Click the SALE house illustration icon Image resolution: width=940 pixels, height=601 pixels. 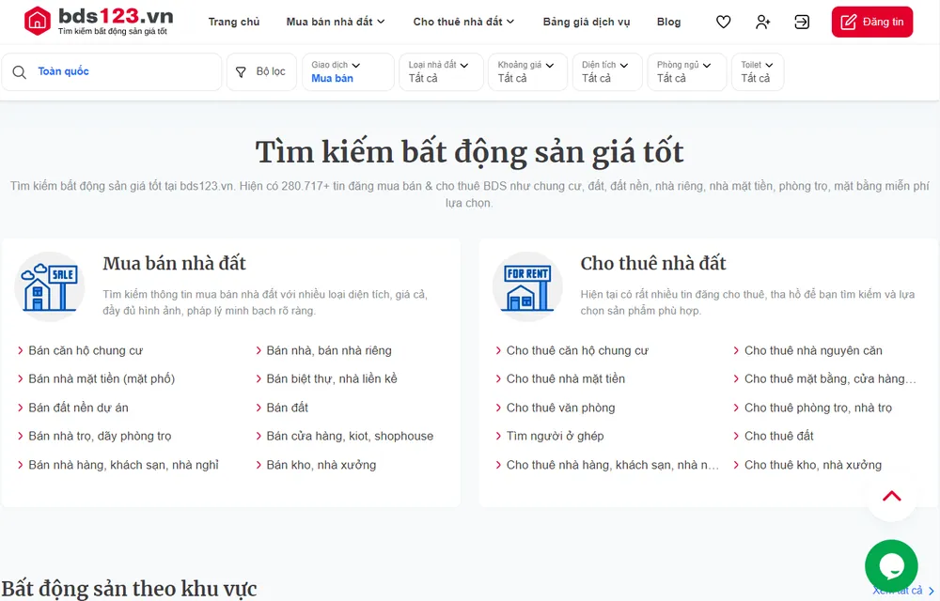[50, 285]
